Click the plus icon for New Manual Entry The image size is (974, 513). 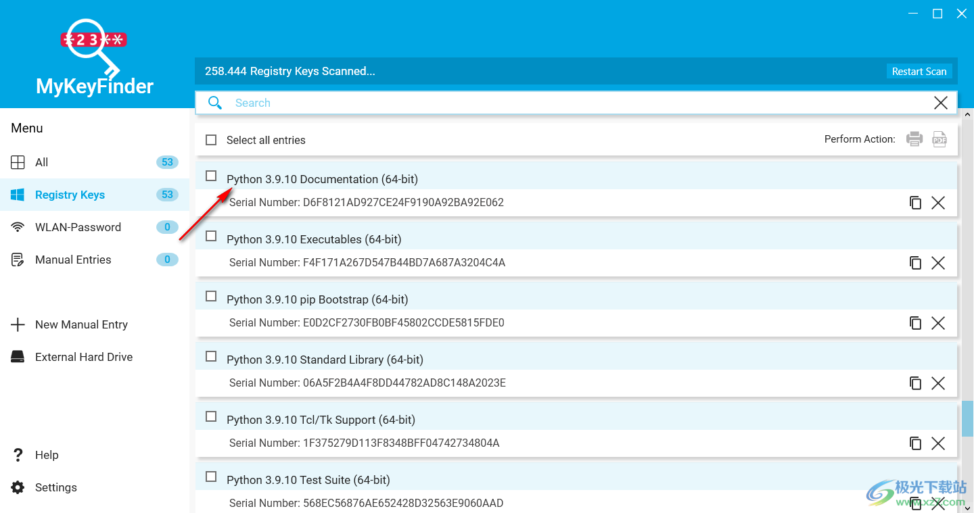(x=18, y=324)
